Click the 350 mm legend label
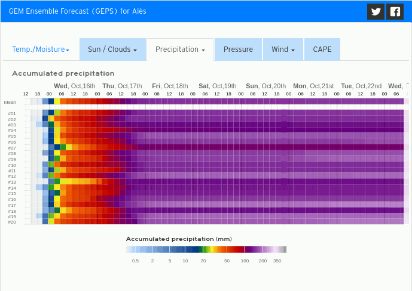Screen dimensions: 412x291 277,261
